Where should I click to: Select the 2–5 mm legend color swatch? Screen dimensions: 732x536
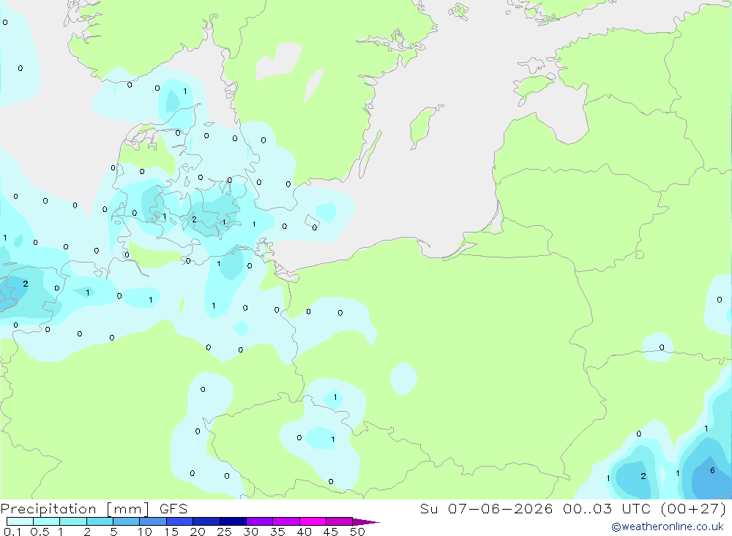click(x=100, y=521)
